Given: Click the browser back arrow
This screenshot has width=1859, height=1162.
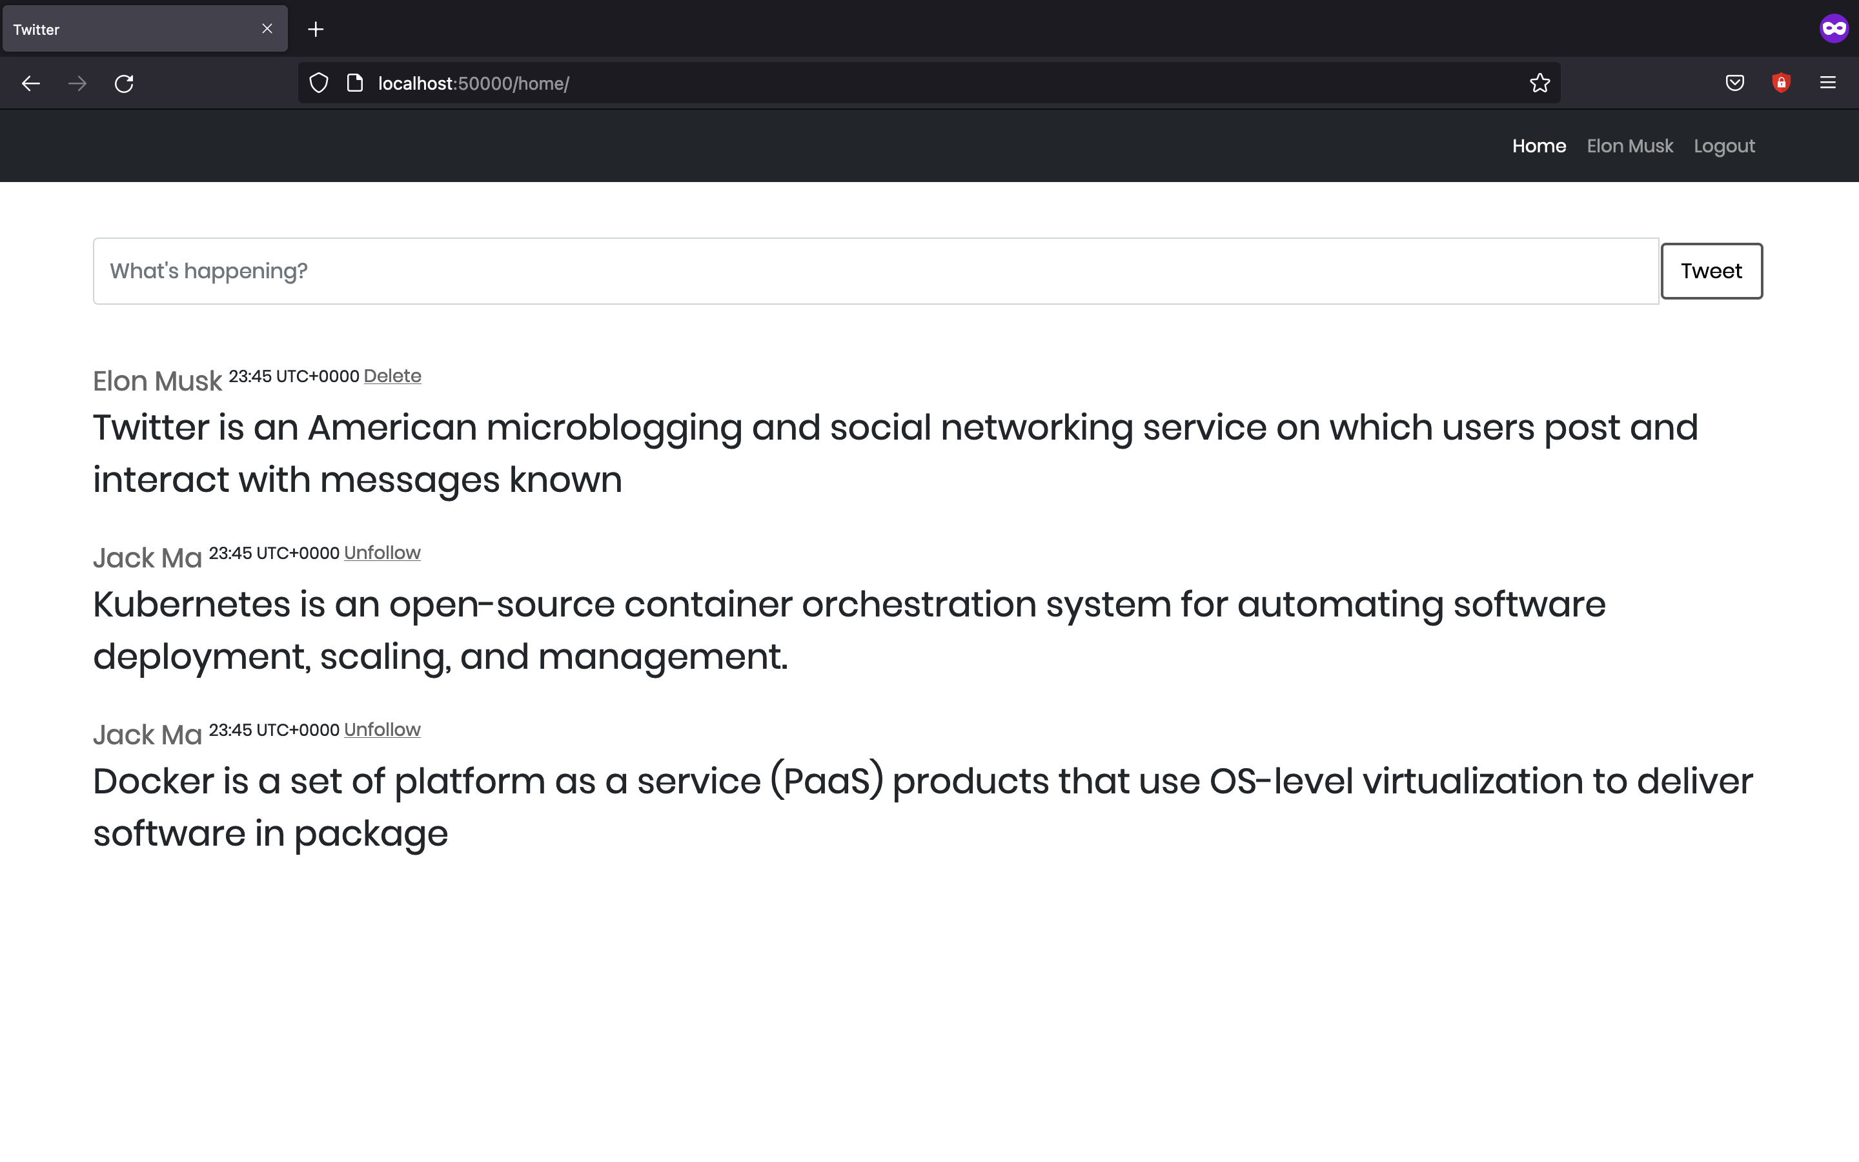Looking at the screenshot, I should (31, 83).
